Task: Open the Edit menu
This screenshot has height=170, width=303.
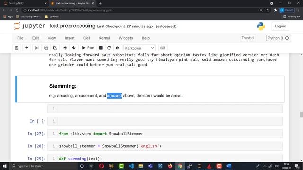Action: pos(36,38)
